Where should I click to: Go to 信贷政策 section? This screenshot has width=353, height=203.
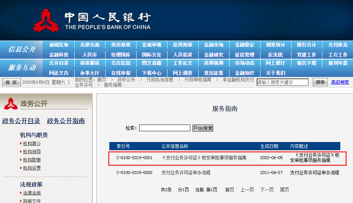point(182,45)
